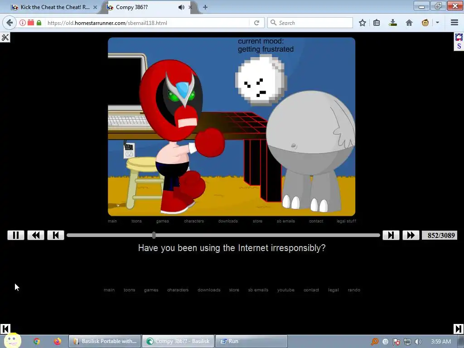Mute the tab via the speaker icon

tap(181, 7)
